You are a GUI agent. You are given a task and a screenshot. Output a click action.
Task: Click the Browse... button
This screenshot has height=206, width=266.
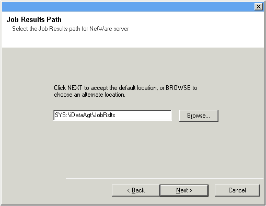199,116
